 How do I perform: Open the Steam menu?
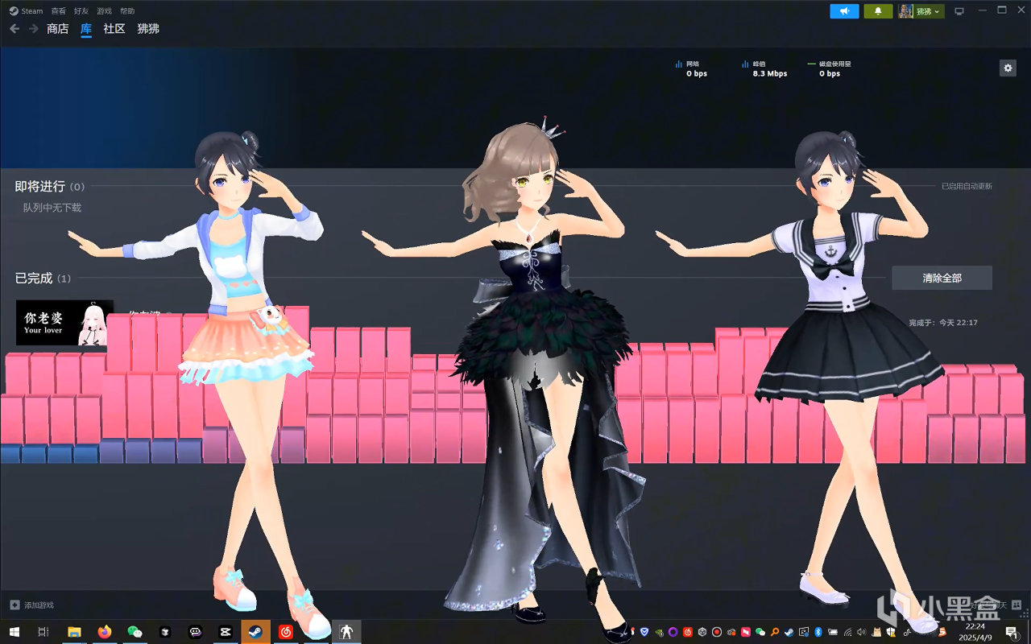(x=27, y=11)
